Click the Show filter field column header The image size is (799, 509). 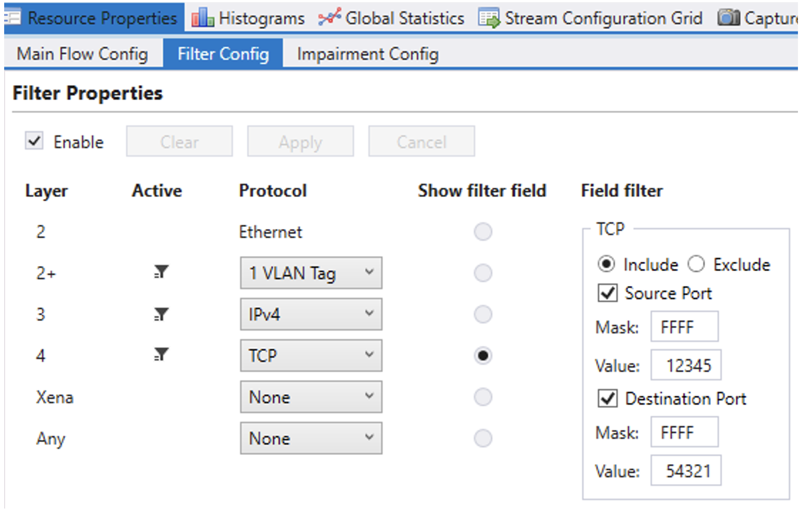coord(482,191)
